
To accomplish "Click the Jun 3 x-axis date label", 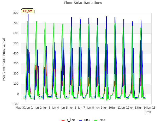I will click(47, 108).
